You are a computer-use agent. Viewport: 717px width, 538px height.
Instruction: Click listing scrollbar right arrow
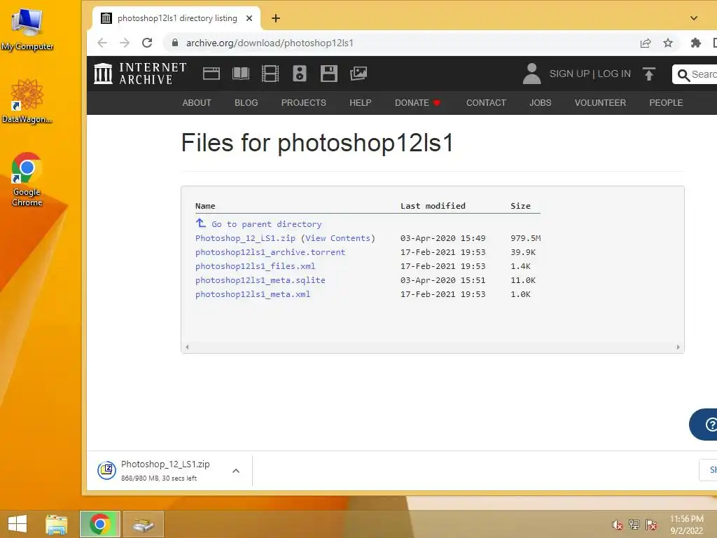point(678,347)
